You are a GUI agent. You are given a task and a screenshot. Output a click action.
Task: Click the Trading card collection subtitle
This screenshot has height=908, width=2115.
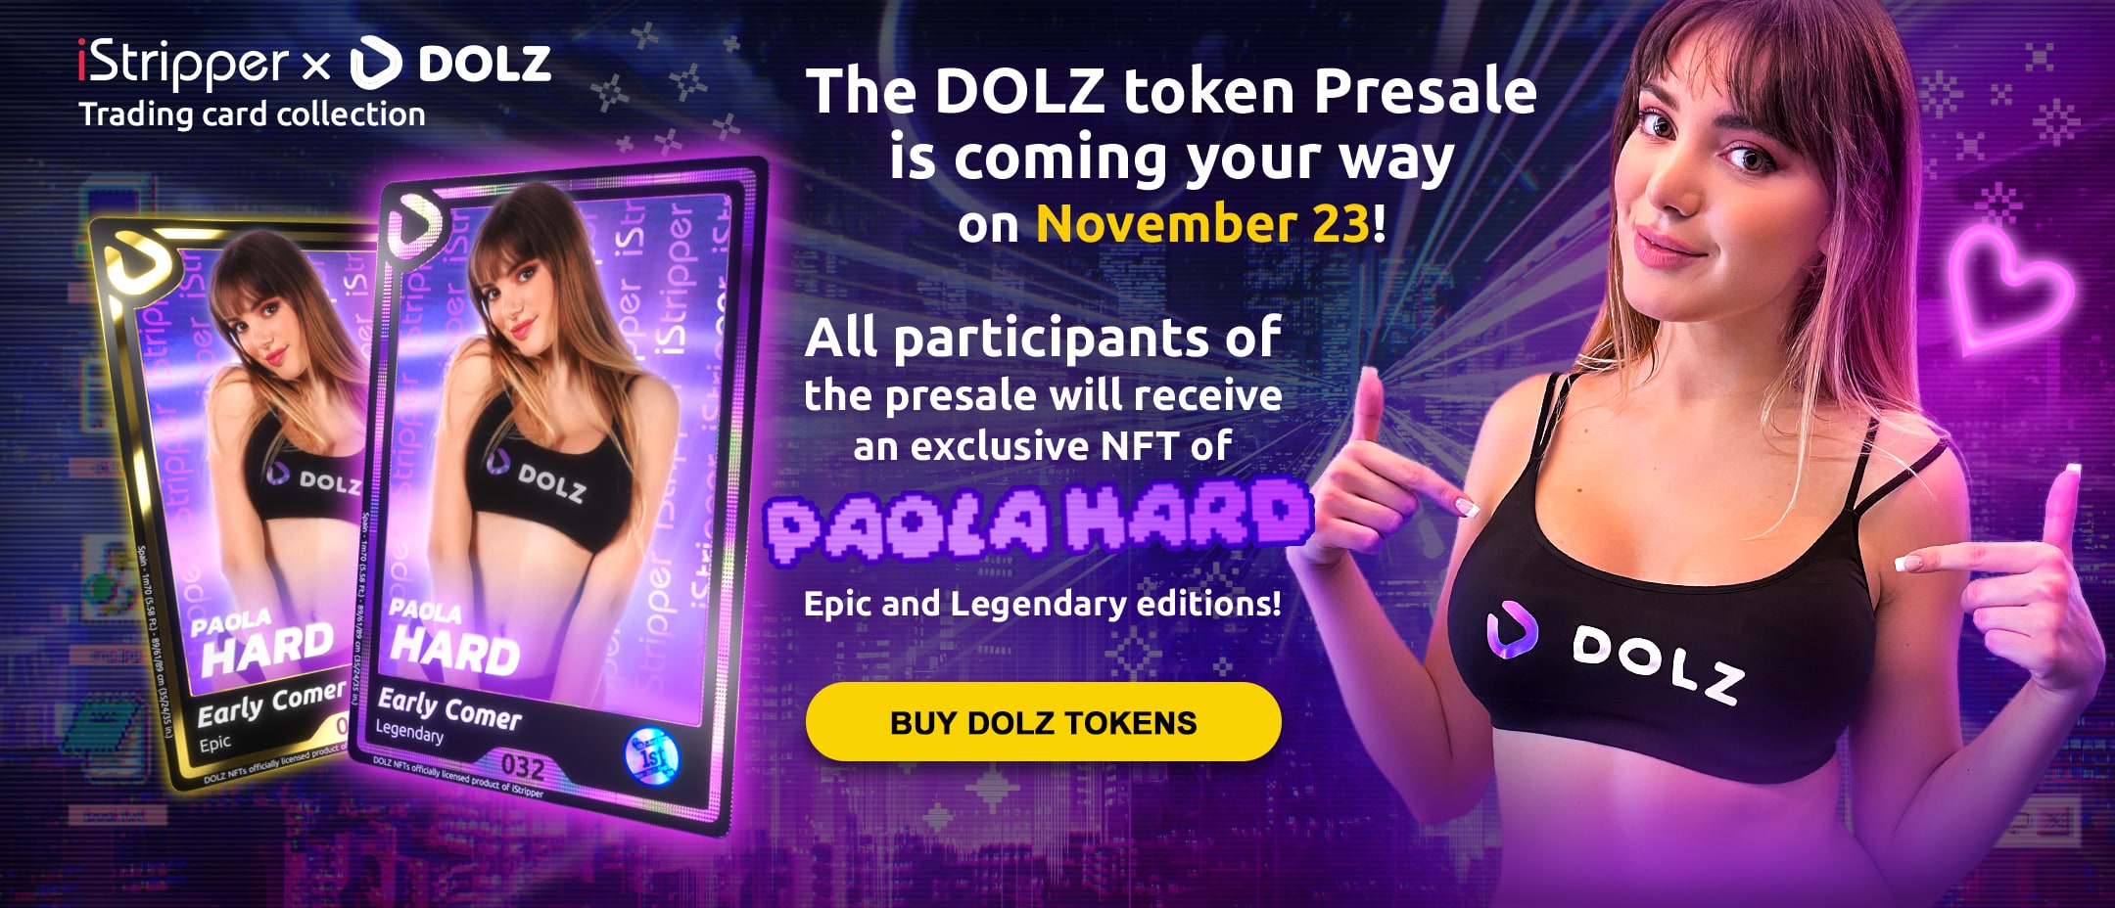[252, 114]
